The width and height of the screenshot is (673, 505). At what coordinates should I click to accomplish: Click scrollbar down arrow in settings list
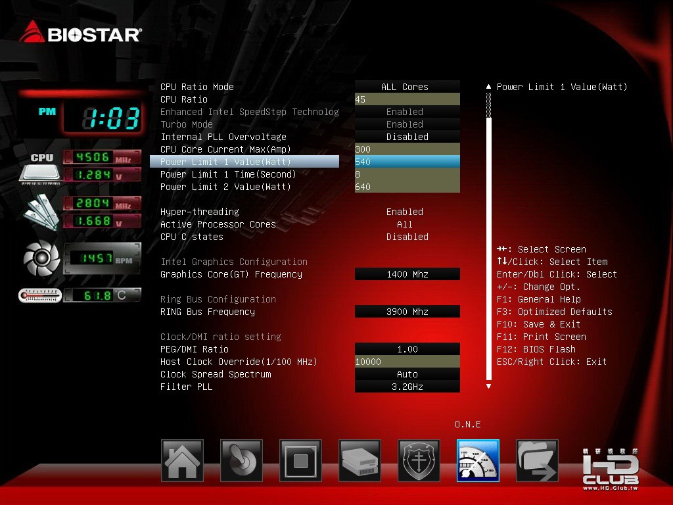pyautogui.click(x=488, y=387)
